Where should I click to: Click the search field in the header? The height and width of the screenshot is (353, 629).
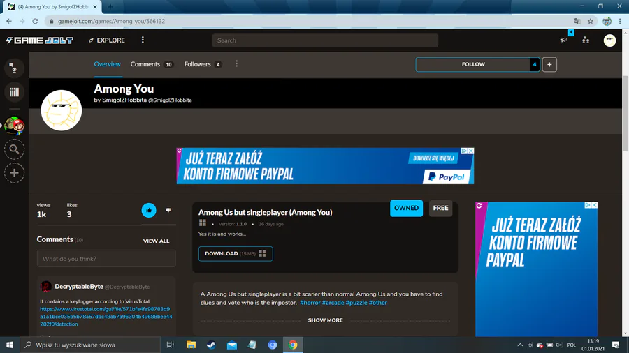[x=325, y=40]
